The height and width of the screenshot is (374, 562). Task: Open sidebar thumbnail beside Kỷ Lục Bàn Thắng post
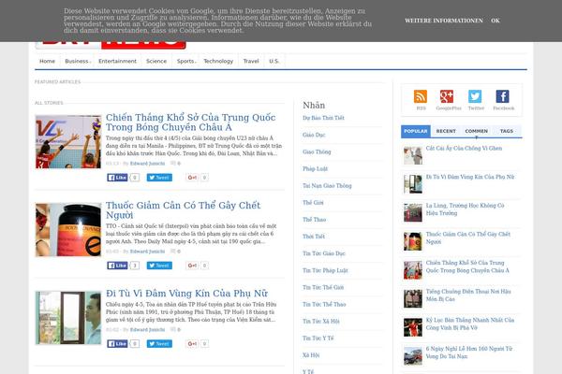coord(413,327)
